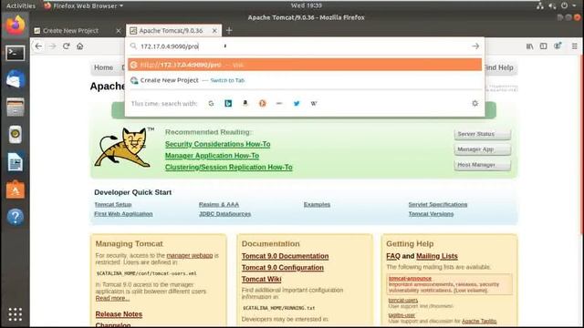
Task: Open the Firefox home page button
Action: coord(79,46)
